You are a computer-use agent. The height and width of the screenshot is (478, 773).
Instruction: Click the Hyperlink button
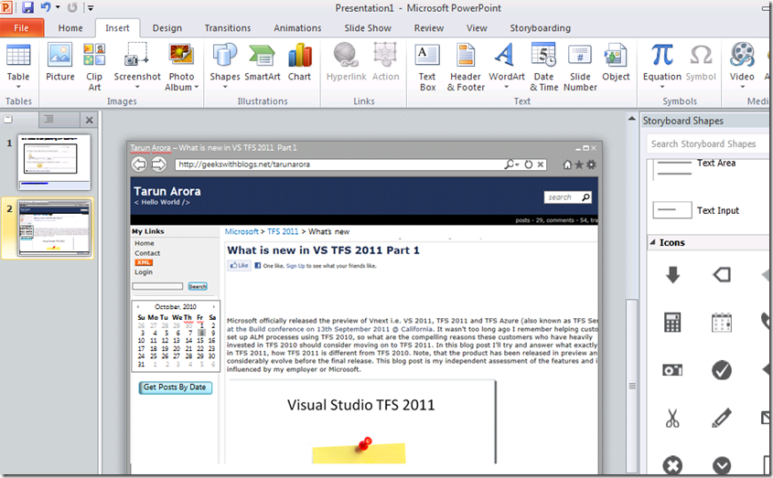pos(346,62)
